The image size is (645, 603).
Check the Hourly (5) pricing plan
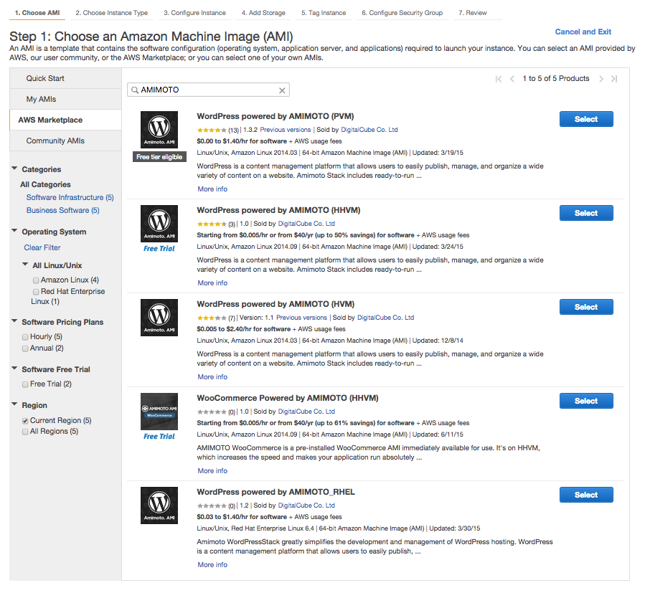pyautogui.click(x=25, y=337)
